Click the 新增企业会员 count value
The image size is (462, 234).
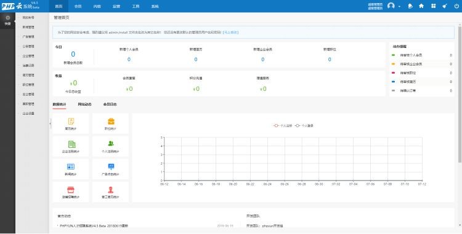click(262, 60)
